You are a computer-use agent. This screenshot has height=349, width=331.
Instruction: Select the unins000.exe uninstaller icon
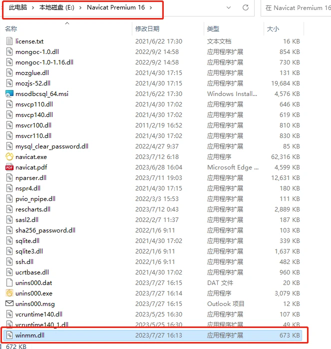click(9, 293)
